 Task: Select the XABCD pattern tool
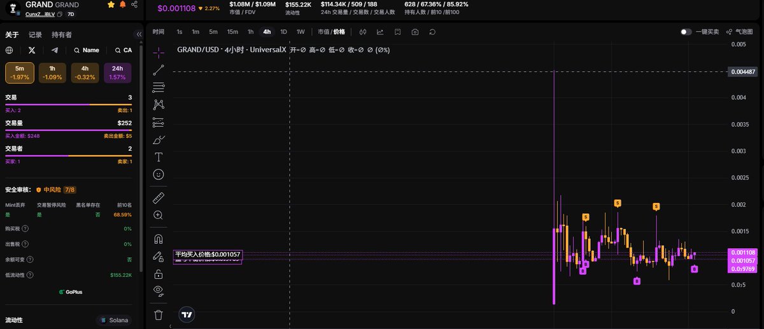[x=159, y=104]
